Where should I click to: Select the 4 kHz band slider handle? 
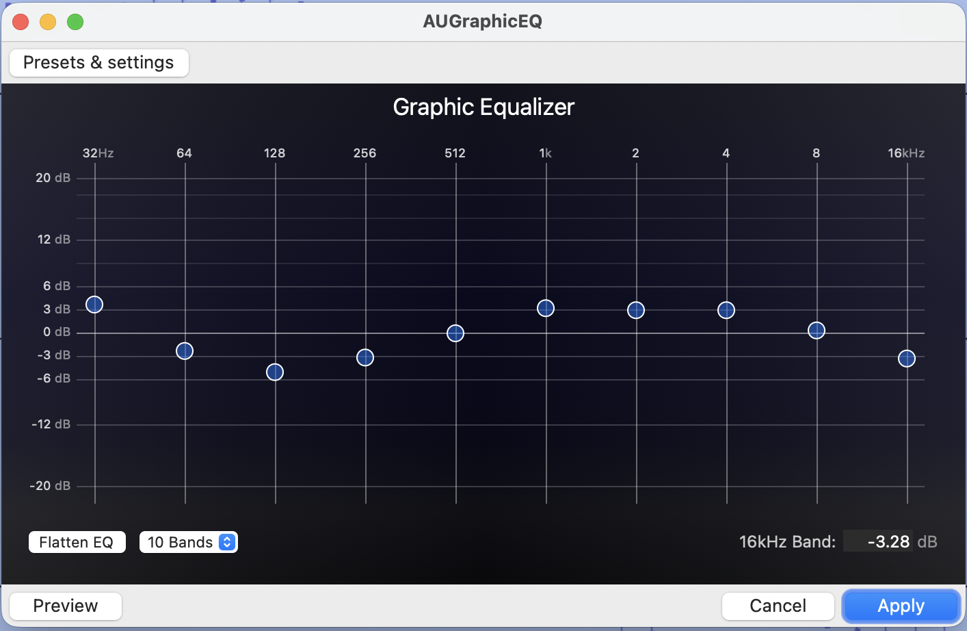coord(726,311)
